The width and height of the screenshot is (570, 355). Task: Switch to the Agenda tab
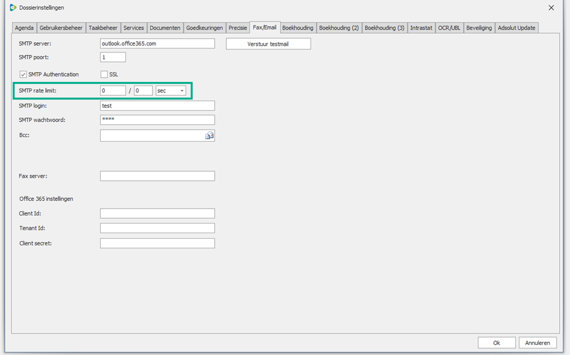click(24, 28)
